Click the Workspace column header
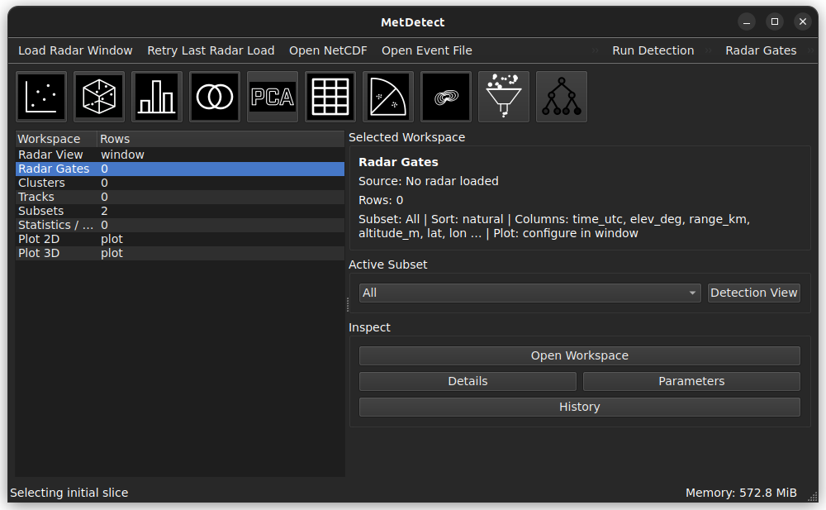 (56, 139)
